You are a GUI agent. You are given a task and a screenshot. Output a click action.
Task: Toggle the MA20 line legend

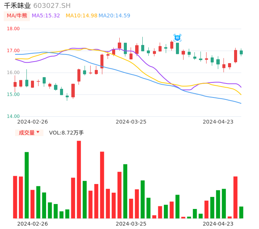point(114,16)
